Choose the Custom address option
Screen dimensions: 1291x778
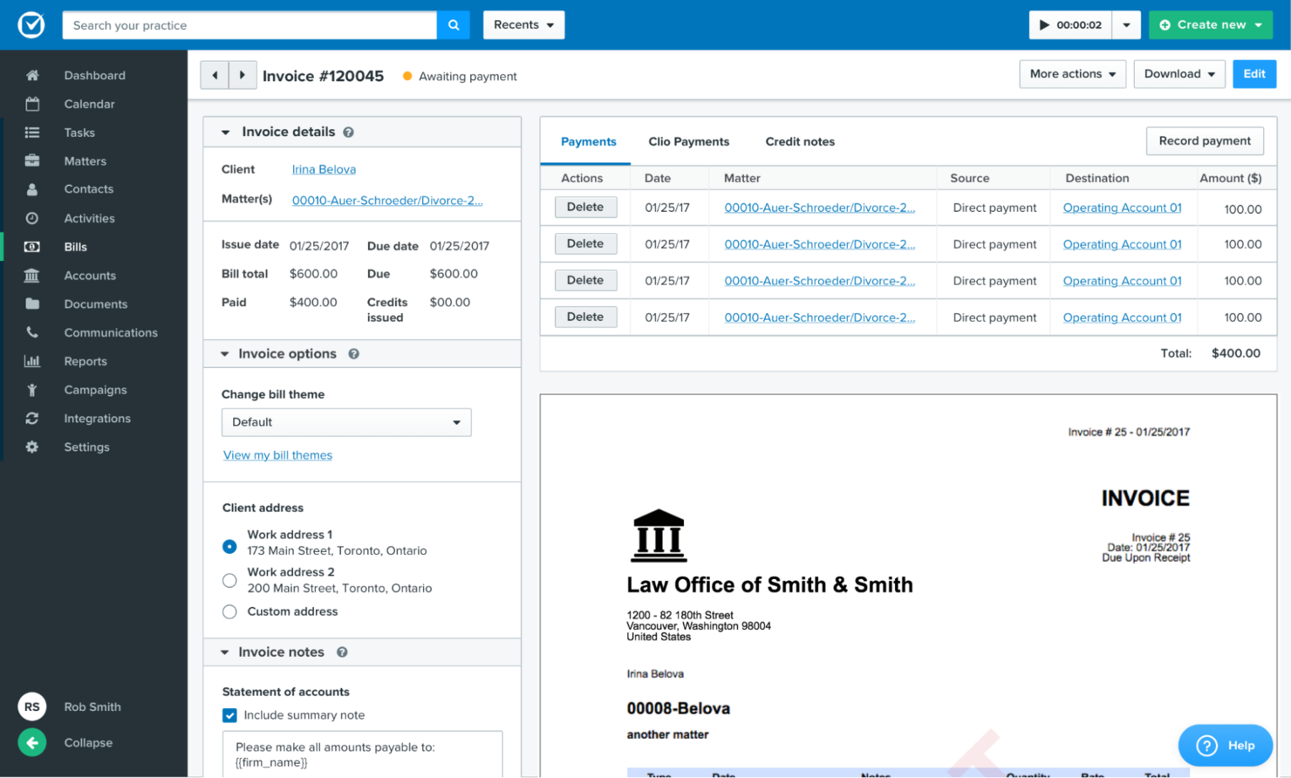[229, 611]
